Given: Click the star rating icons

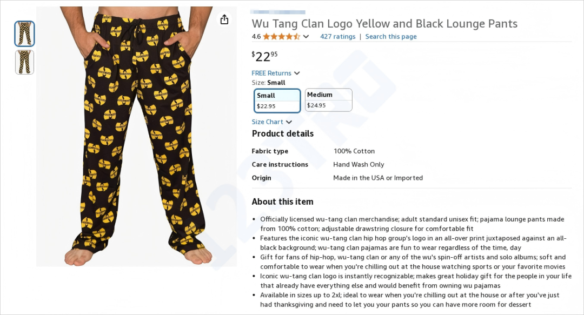Looking at the screenshot, I should pyautogui.click(x=282, y=37).
